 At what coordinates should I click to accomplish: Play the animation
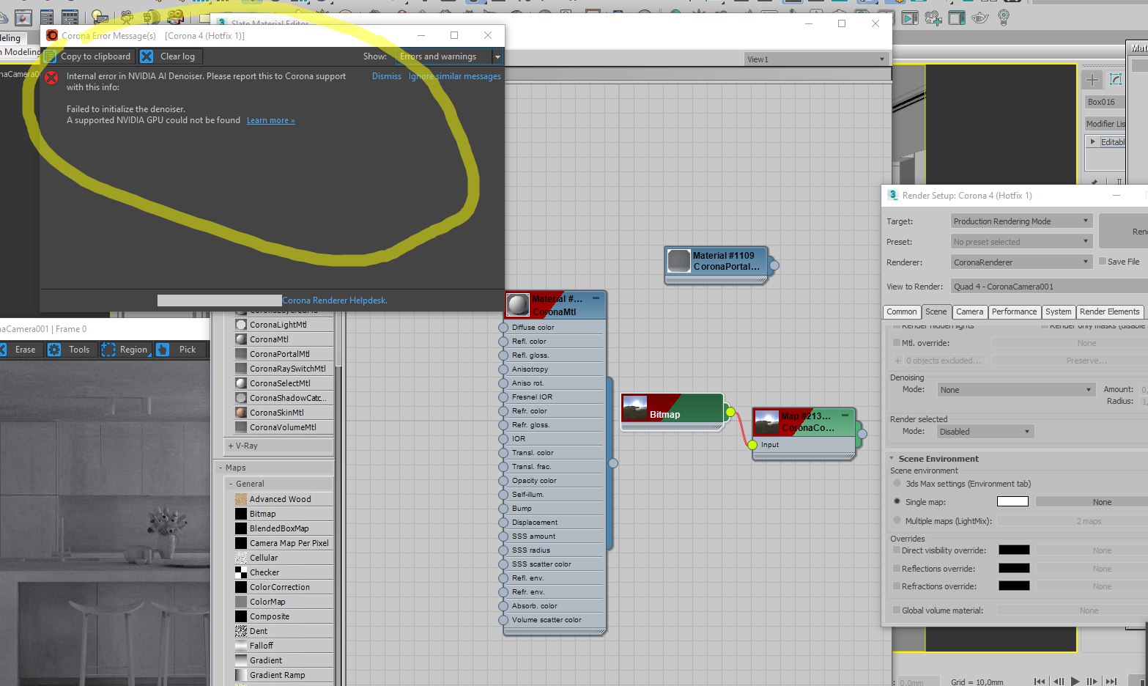1075,681
